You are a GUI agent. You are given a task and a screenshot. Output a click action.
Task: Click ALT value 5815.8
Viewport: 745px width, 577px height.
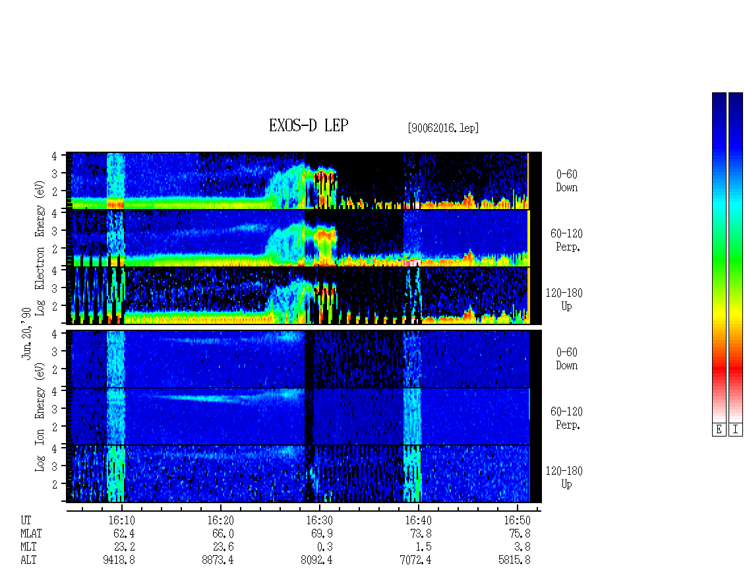(514, 561)
